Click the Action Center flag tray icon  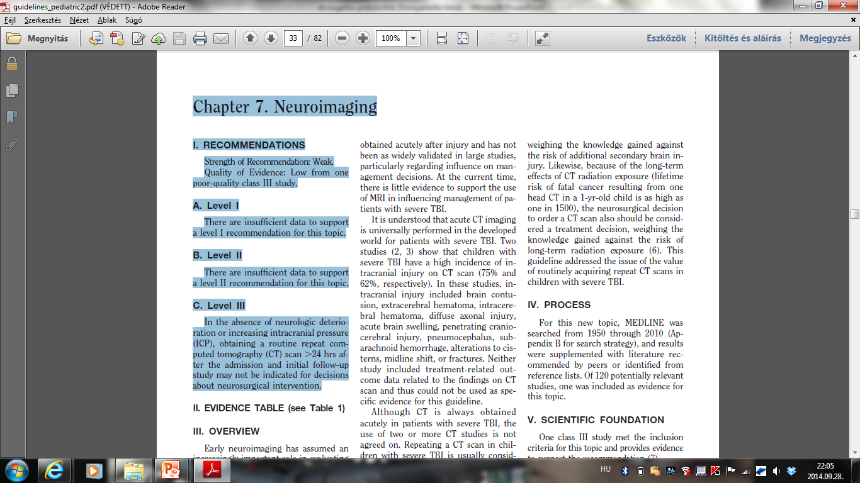coord(731,470)
